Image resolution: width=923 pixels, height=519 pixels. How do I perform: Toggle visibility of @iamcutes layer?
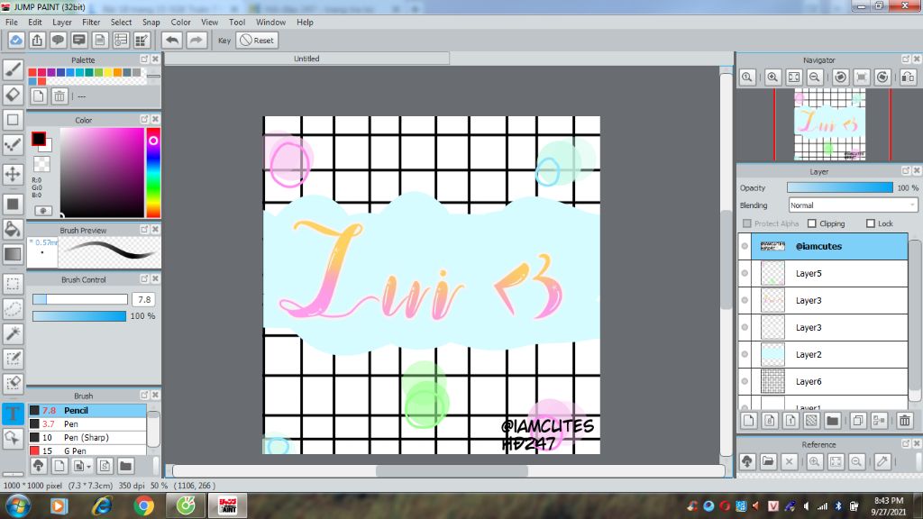tap(745, 246)
